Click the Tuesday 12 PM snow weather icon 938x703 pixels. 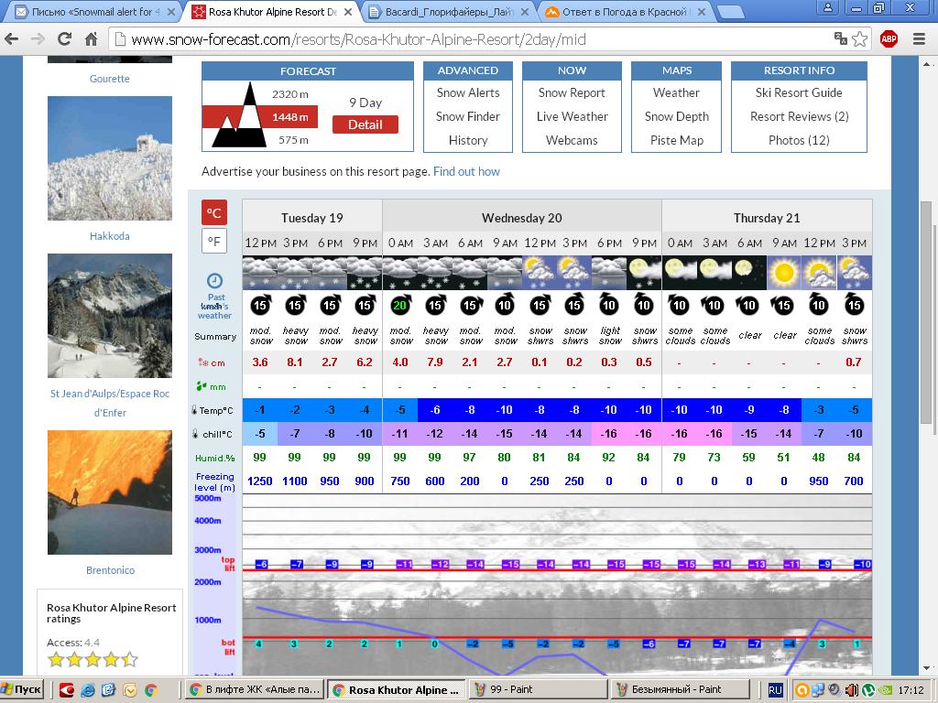[x=260, y=273]
